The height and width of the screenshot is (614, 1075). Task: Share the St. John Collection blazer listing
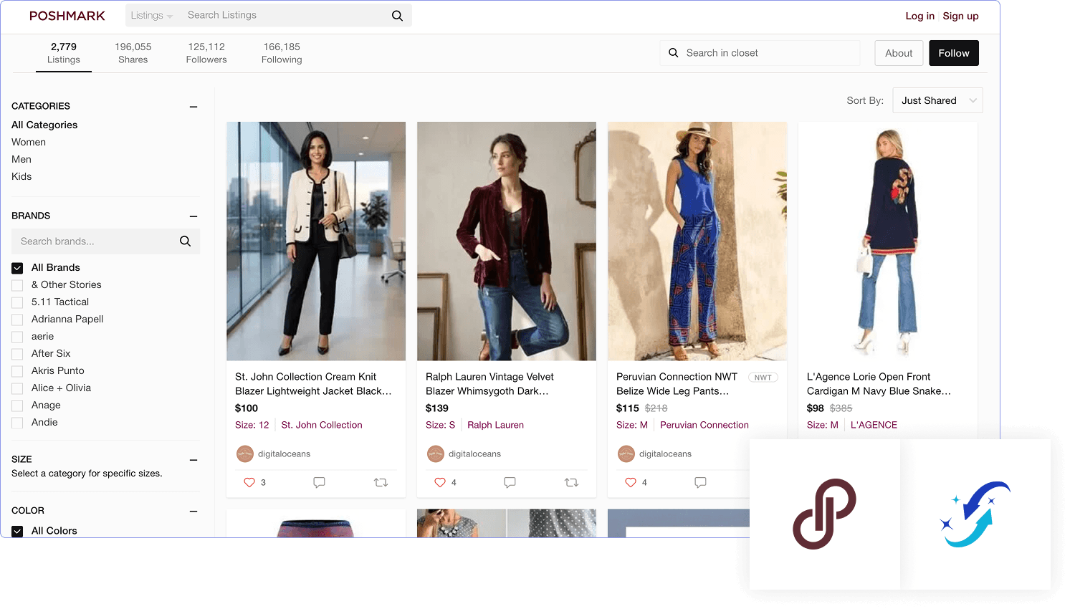(381, 482)
